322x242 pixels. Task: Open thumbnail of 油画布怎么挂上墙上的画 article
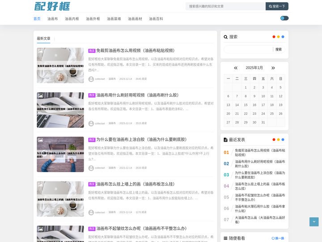[60, 199]
